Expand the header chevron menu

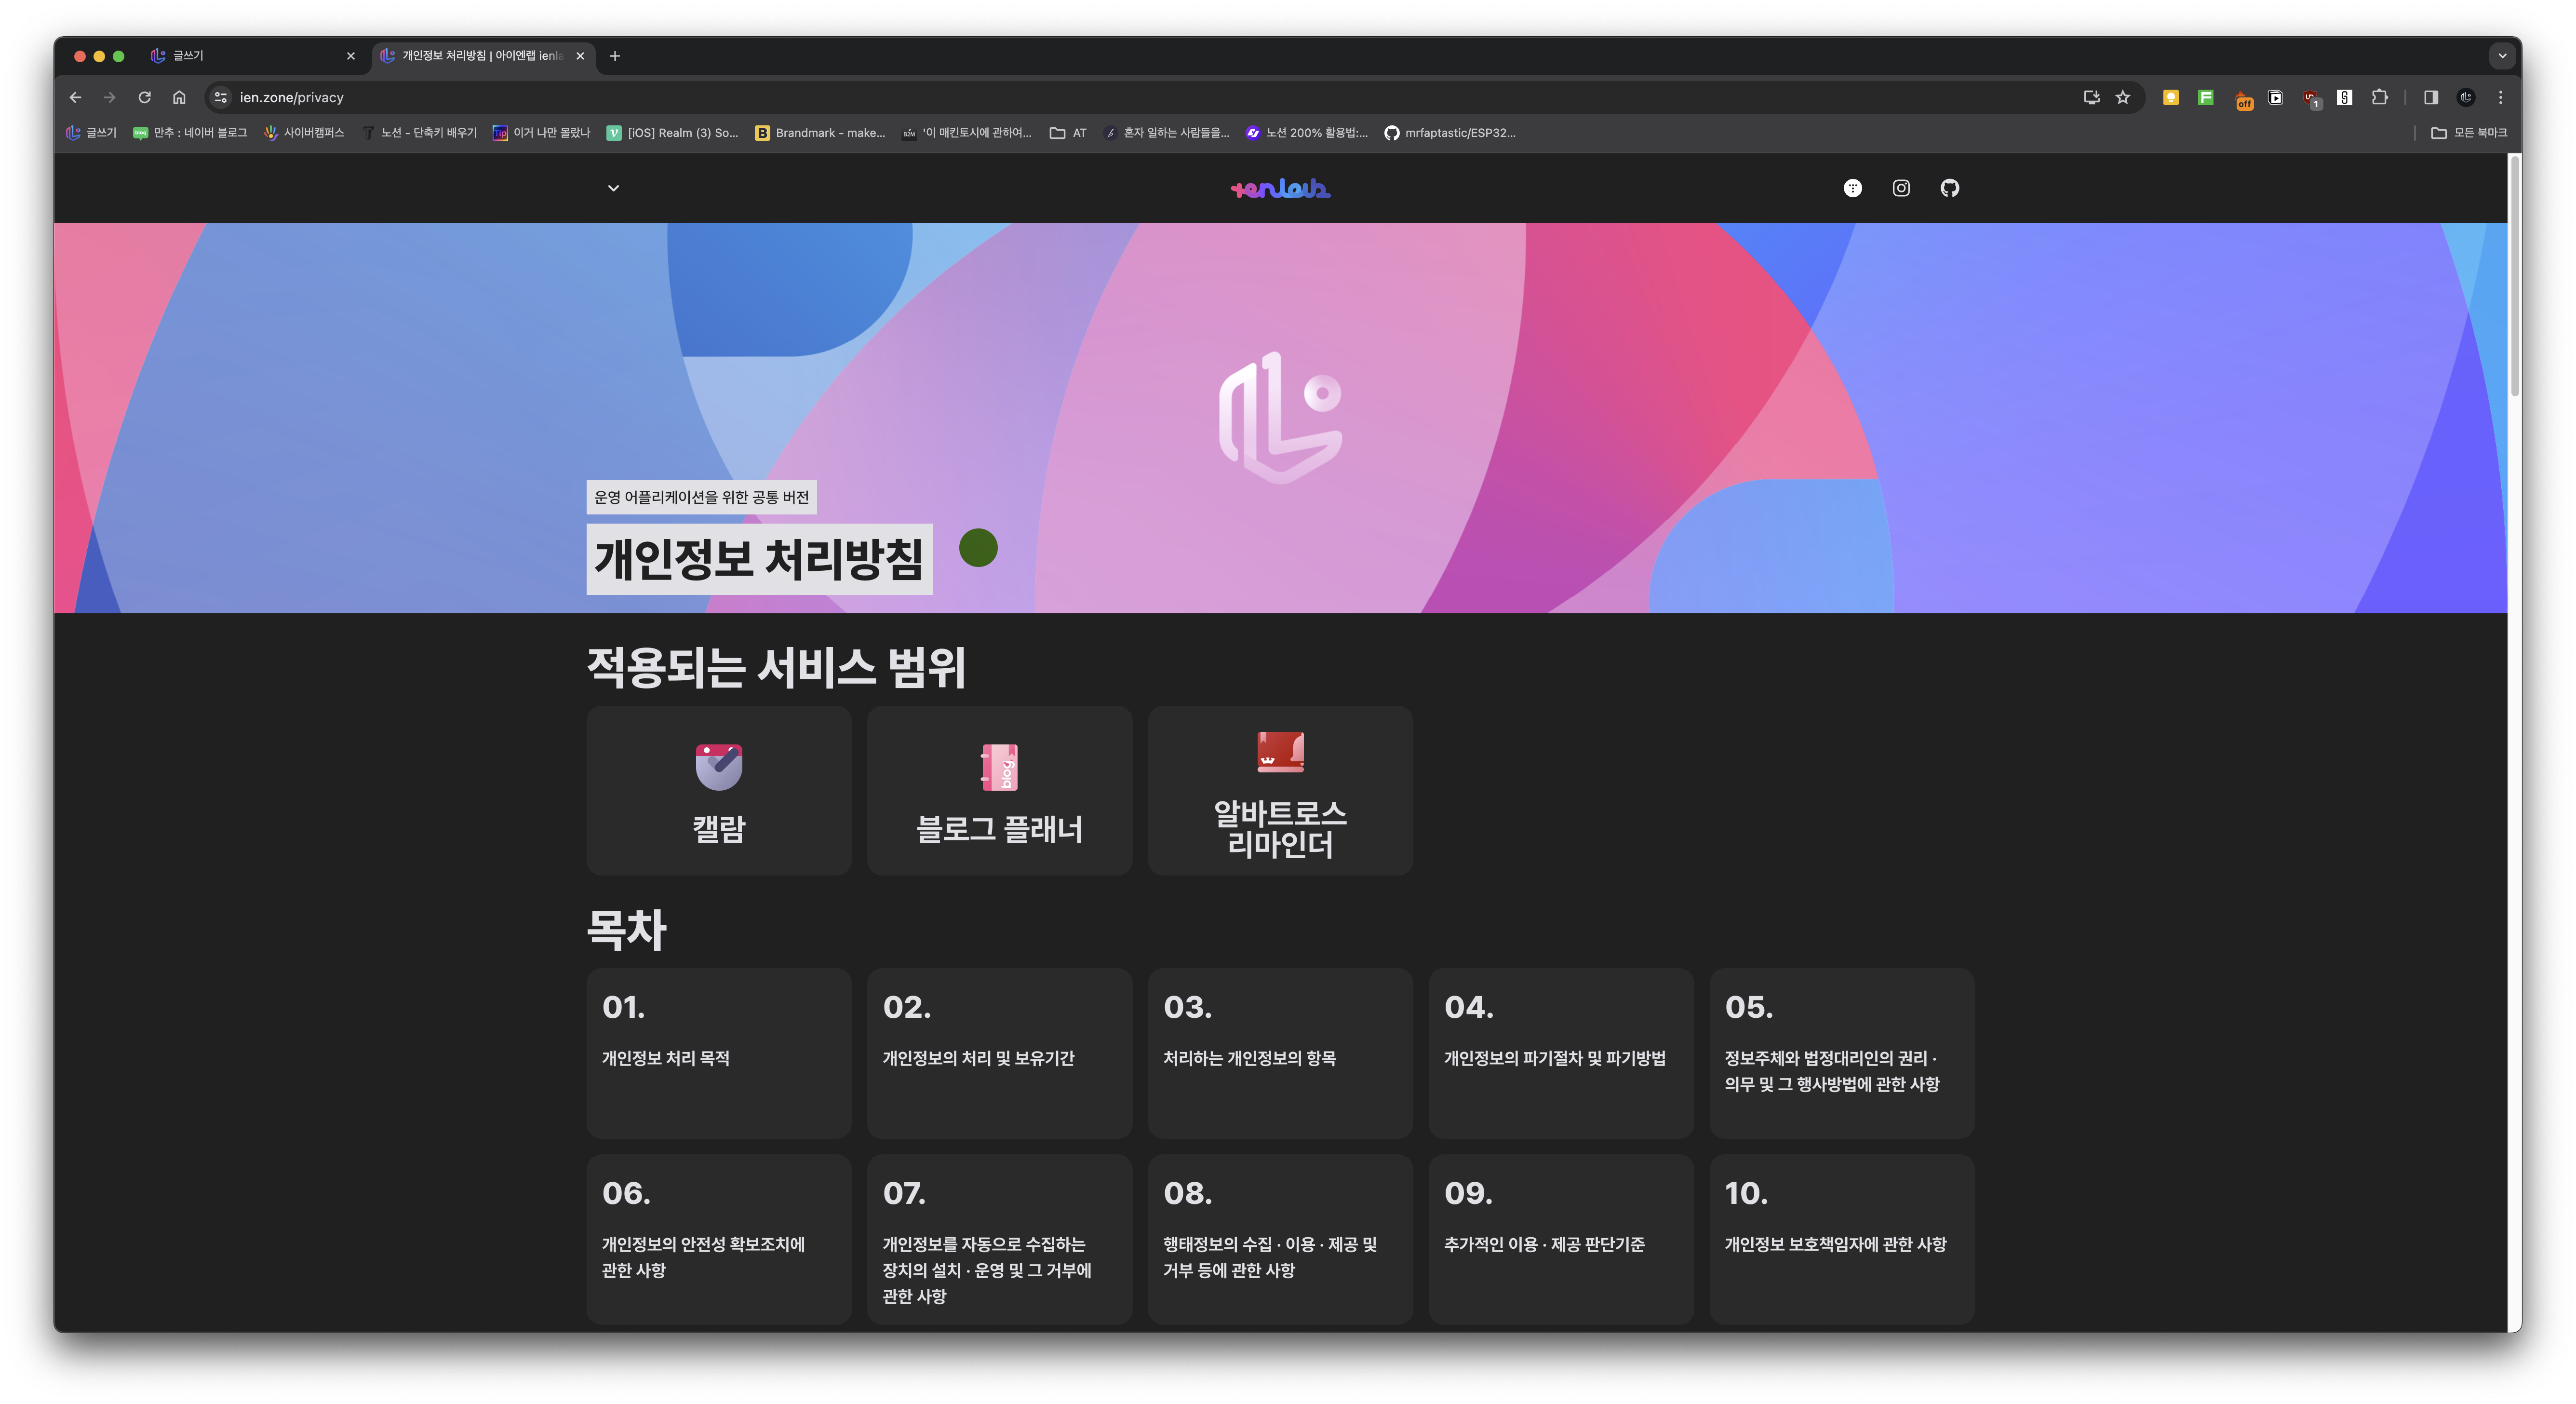(x=613, y=188)
